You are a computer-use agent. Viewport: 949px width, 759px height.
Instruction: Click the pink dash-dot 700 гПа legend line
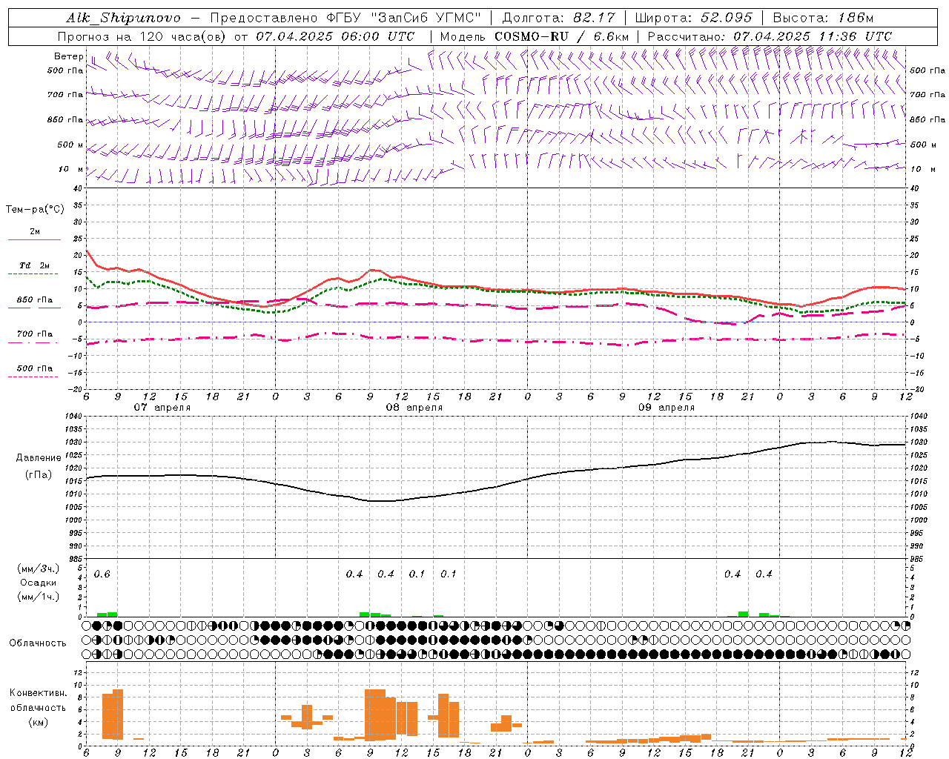[x=33, y=342]
